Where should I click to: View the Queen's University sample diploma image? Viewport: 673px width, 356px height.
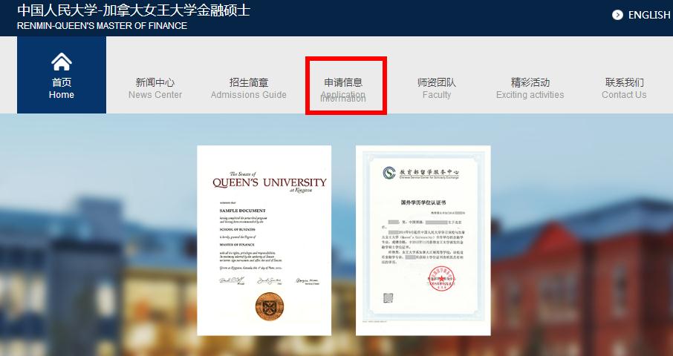tap(264, 240)
